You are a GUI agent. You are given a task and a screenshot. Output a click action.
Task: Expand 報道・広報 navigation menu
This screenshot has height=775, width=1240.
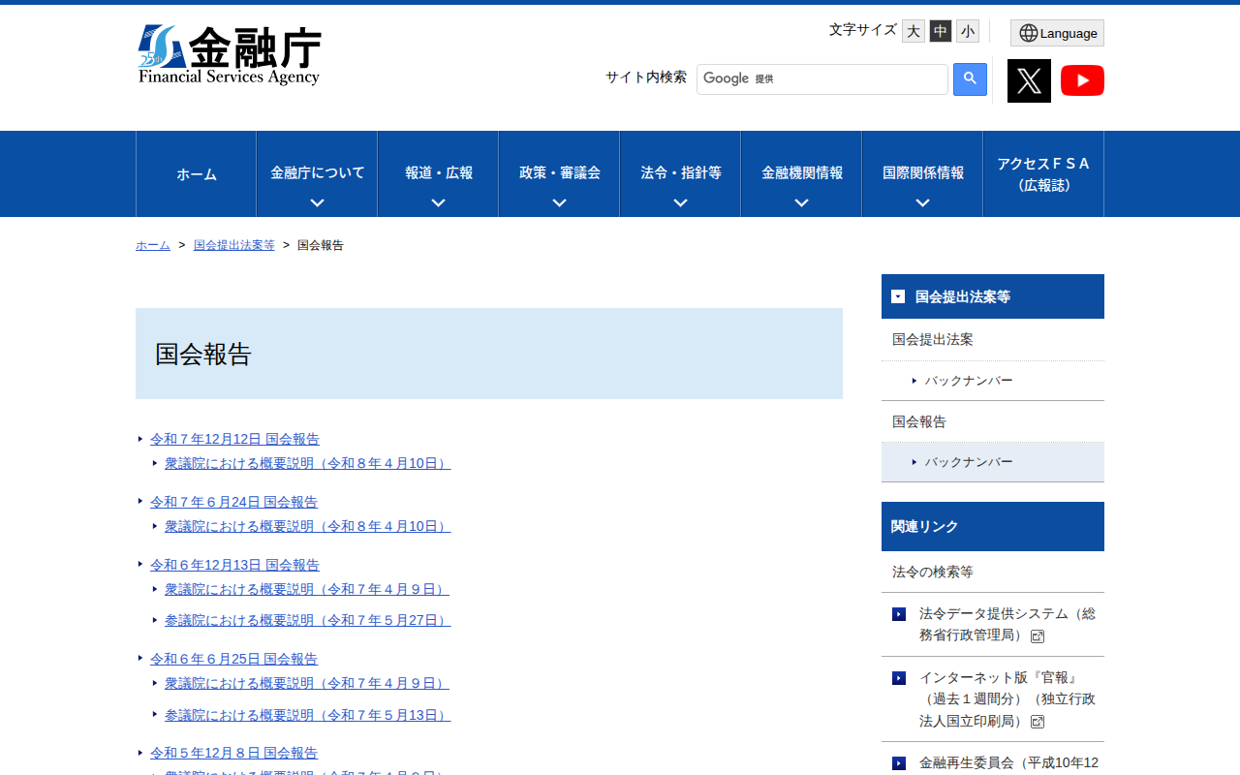[x=438, y=174]
